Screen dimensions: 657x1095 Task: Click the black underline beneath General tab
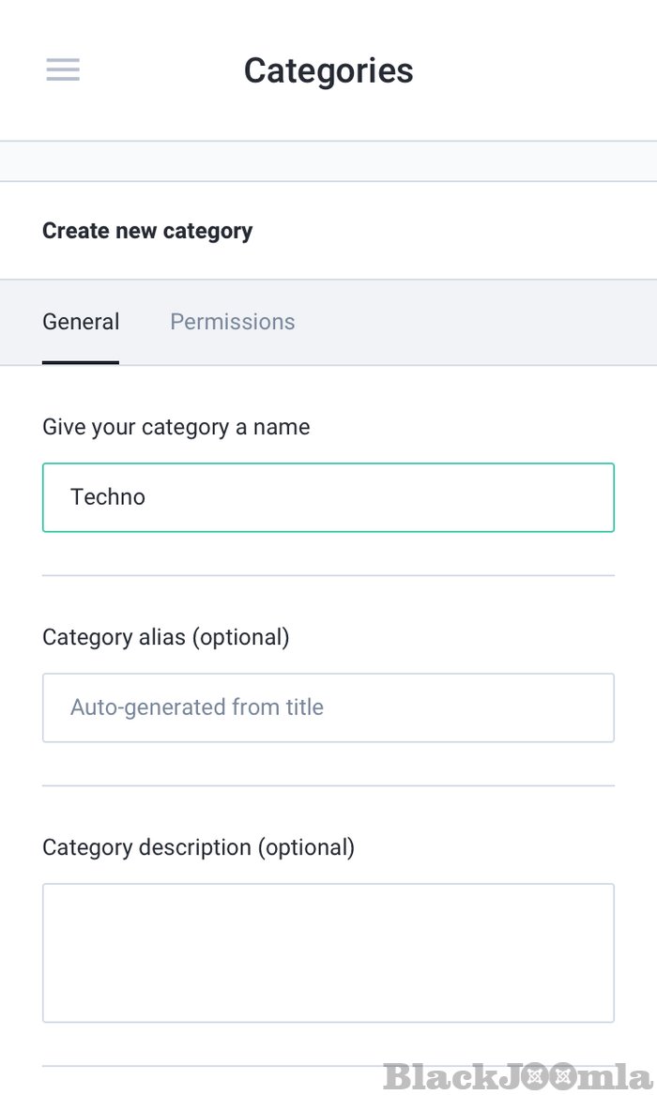coord(81,362)
